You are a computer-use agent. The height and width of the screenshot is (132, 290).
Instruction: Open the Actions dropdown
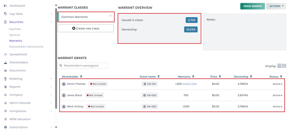click(x=276, y=6)
